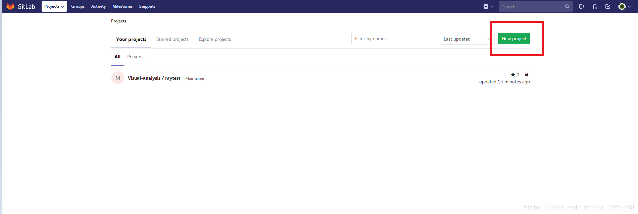Open the Visual-analysis / mytest project link
Screen dimensions: 638x214
[154, 78]
